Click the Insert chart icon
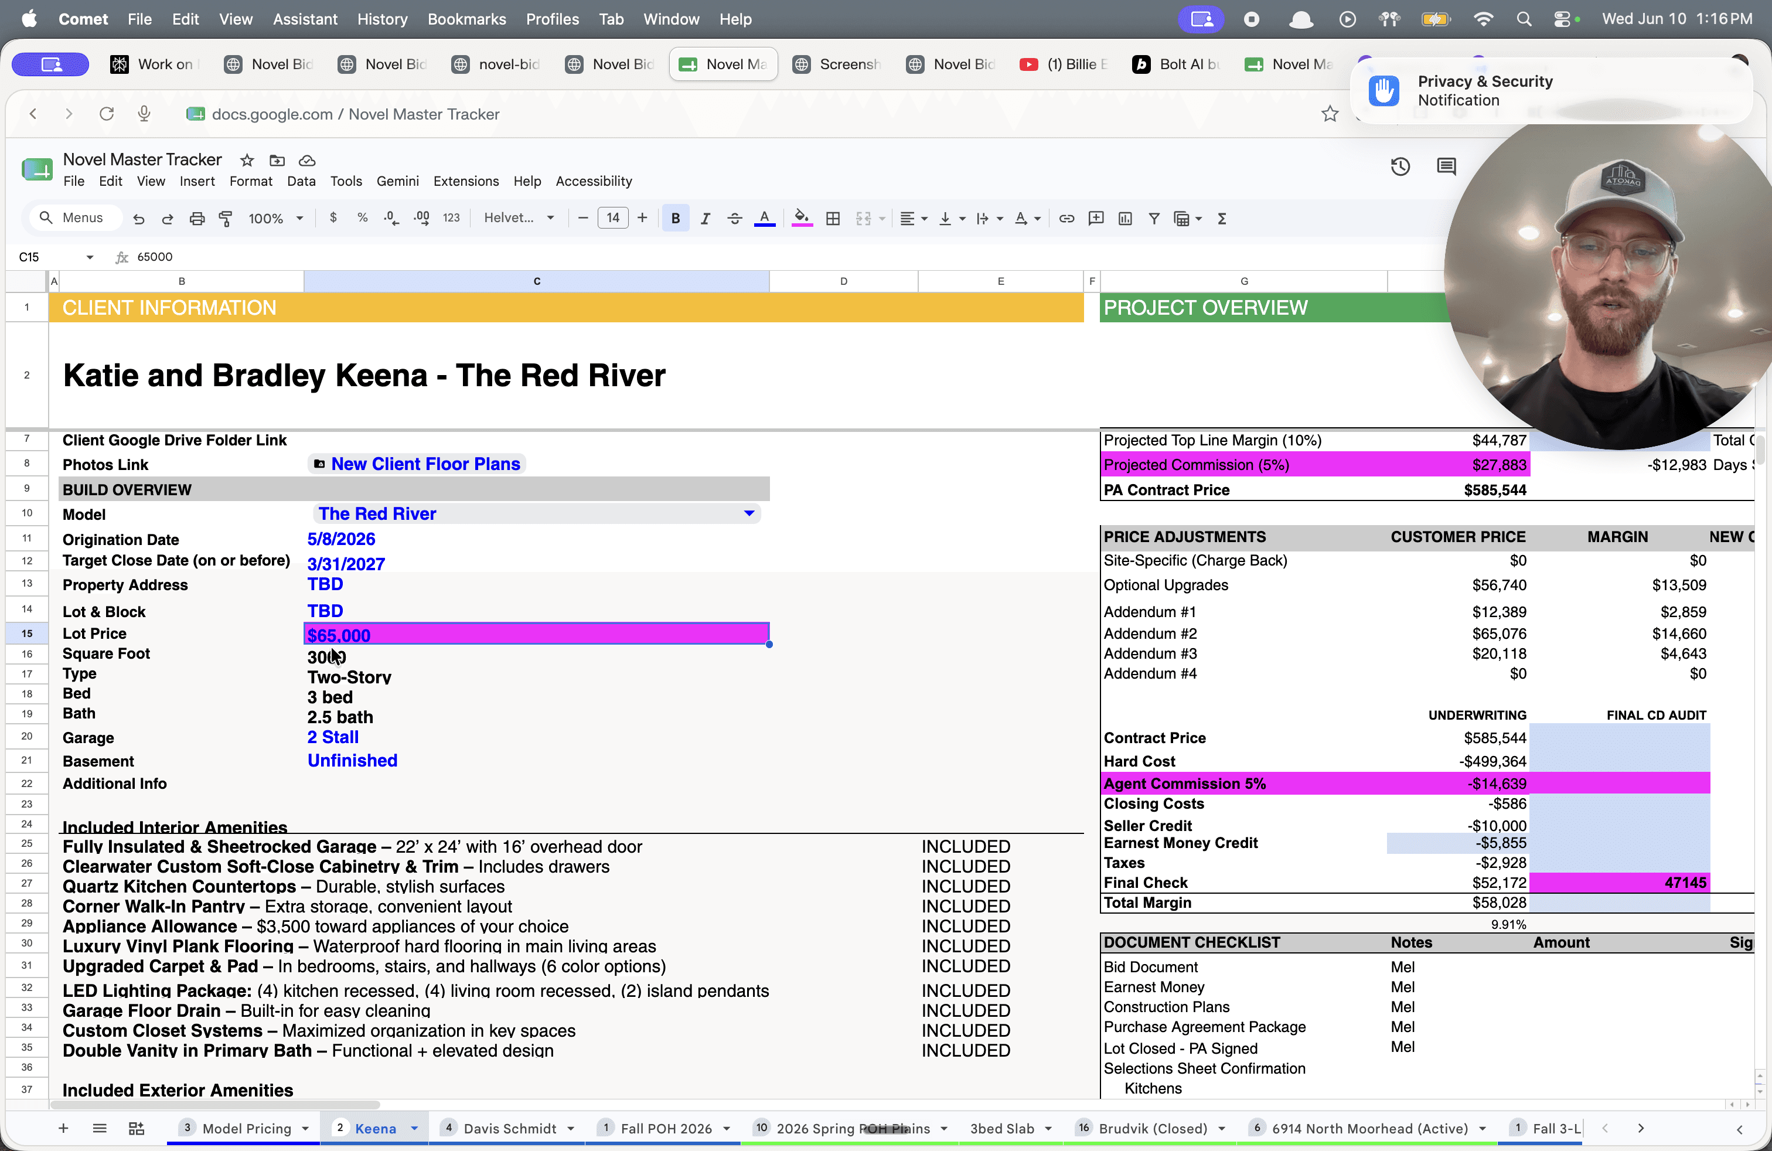The height and width of the screenshot is (1151, 1772). [x=1125, y=218]
